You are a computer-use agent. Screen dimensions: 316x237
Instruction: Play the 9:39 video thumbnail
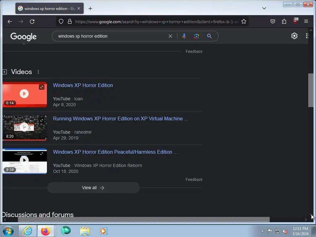pos(25,161)
